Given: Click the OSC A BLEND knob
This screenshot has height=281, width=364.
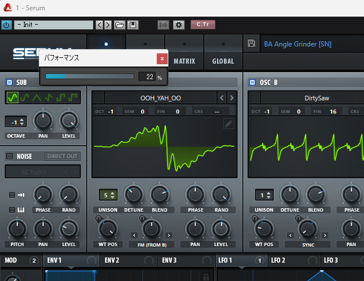Looking at the screenshot, I should point(160,194).
